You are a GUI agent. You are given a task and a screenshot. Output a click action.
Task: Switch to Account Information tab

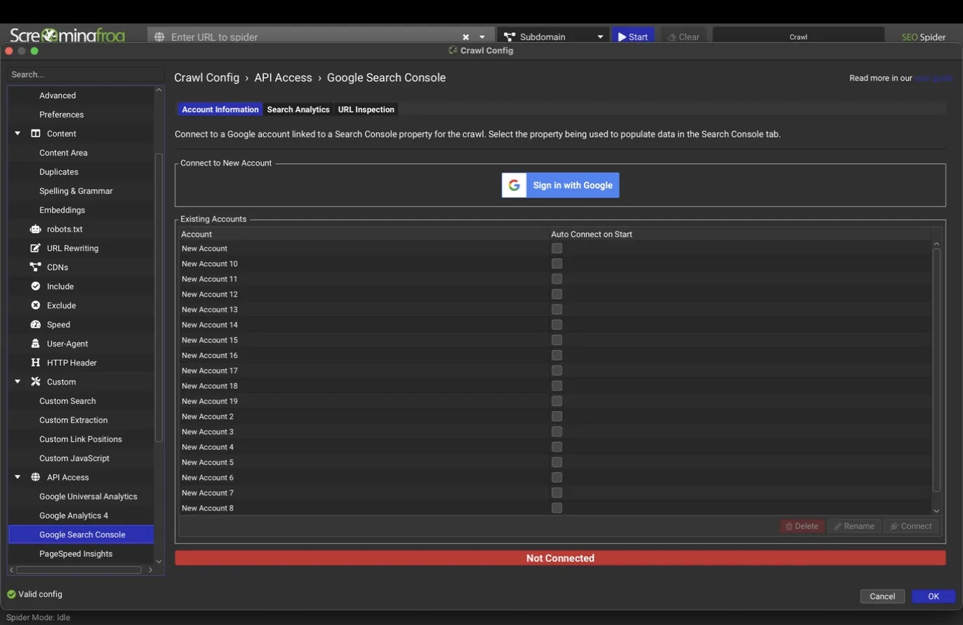coord(220,109)
